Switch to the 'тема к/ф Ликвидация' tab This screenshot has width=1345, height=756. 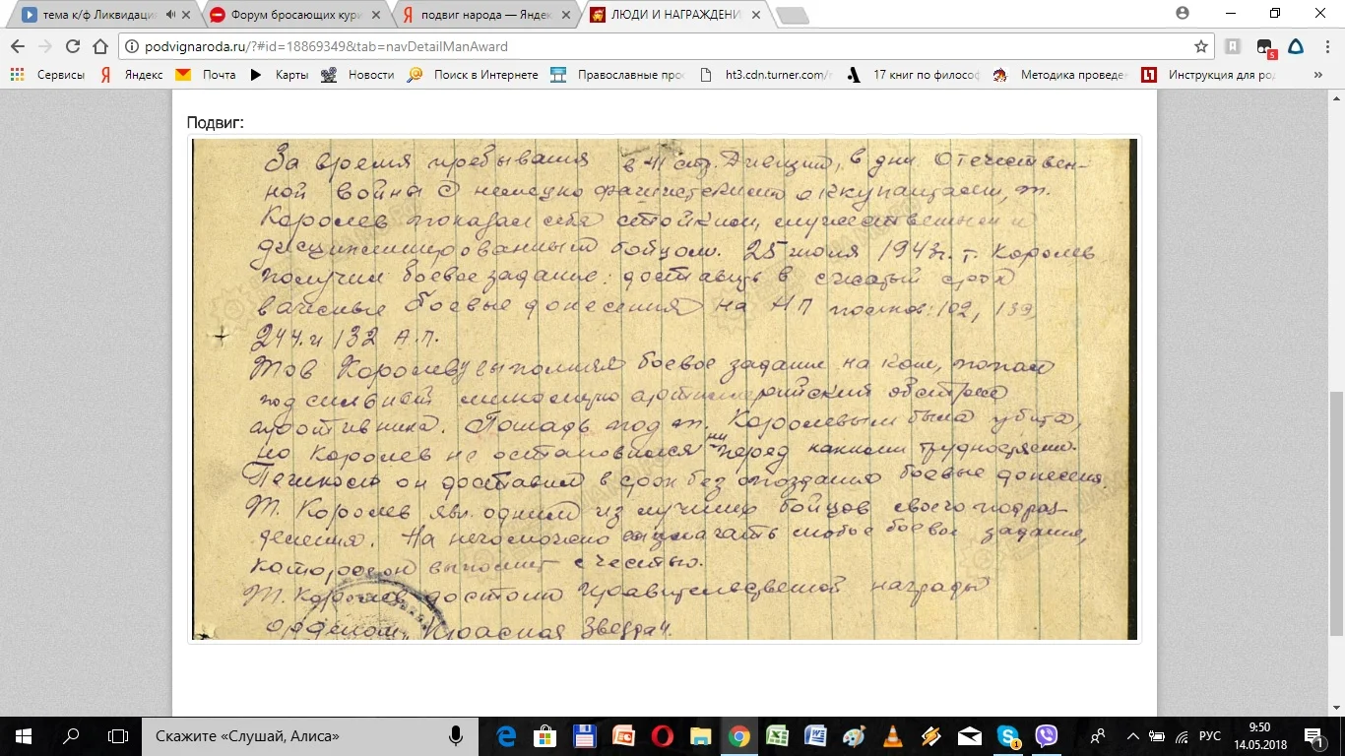(102, 15)
